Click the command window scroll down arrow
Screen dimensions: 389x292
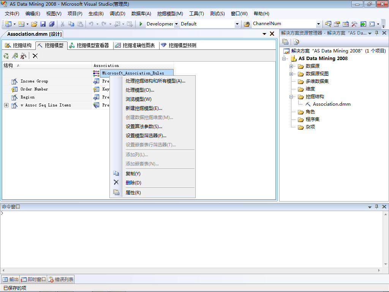tap(386, 264)
